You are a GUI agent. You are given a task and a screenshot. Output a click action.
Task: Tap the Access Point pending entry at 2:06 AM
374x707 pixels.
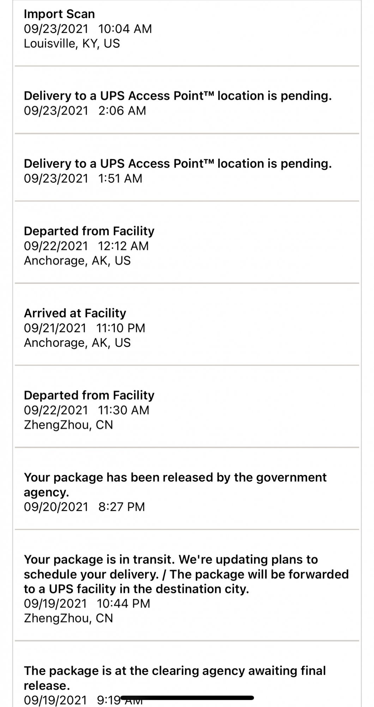[187, 100]
